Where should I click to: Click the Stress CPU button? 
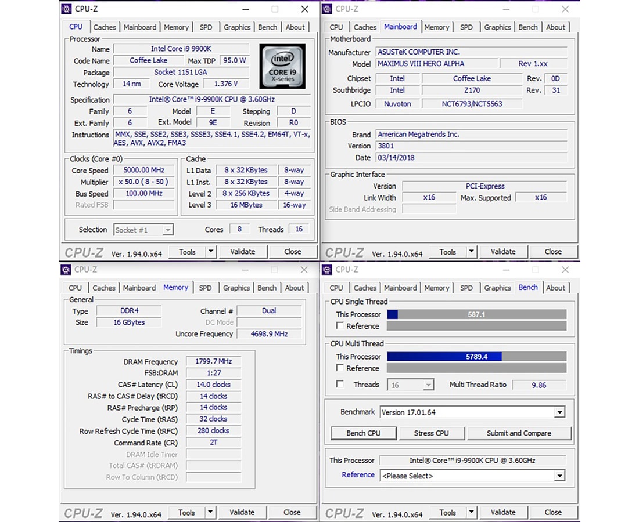[431, 433]
